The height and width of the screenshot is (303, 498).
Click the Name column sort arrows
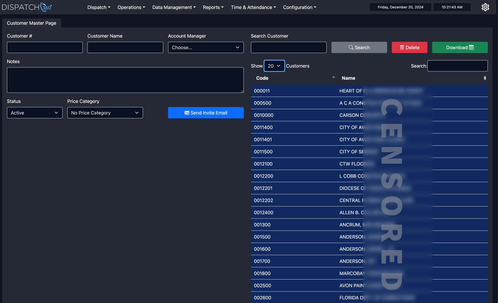coord(485,78)
